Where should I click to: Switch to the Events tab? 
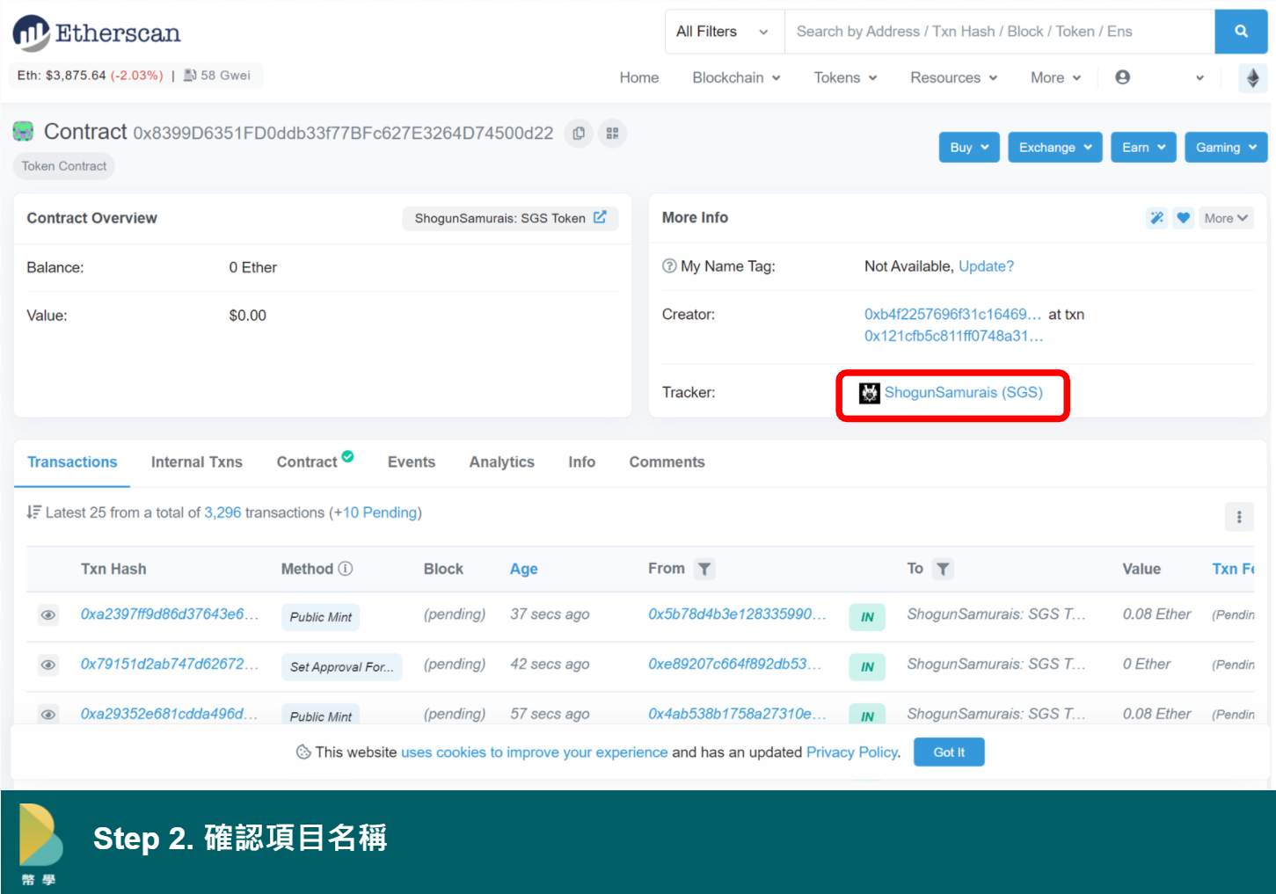[x=412, y=462]
